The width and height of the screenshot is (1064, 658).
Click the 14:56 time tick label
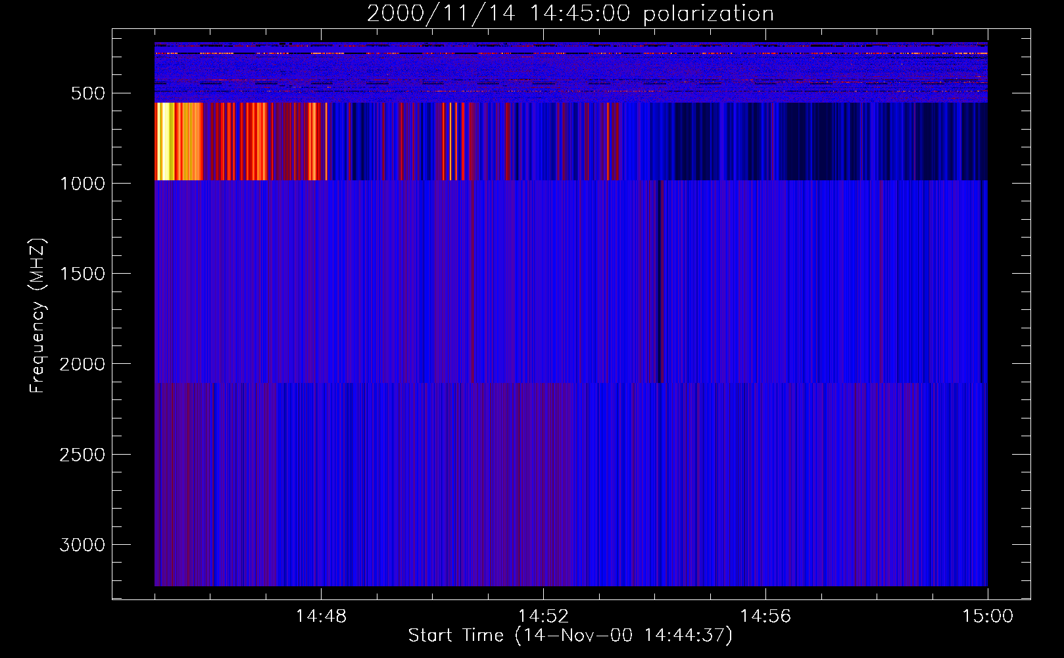pyautogui.click(x=765, y=617)
